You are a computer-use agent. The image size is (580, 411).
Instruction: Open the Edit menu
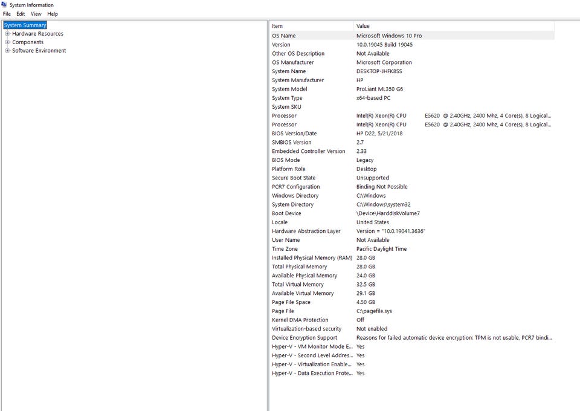point(21,14)
